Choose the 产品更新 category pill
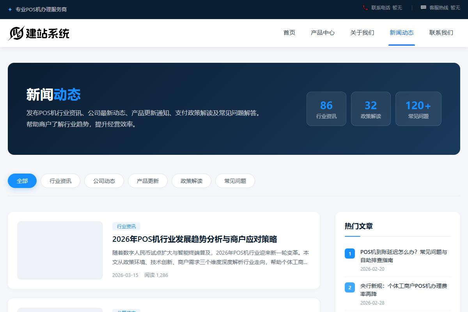 coord(148,181)
